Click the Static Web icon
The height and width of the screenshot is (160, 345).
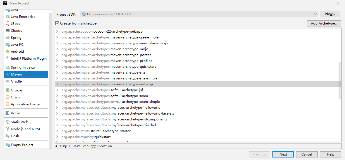8,122
